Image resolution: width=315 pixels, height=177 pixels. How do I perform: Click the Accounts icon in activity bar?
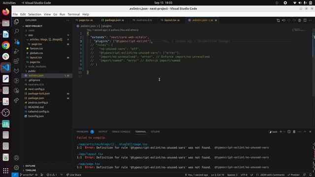16,158
